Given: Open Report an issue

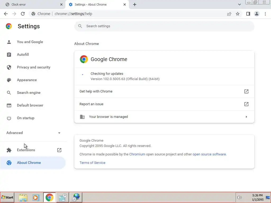Looking at the screenshot, I should pos(164,104).
